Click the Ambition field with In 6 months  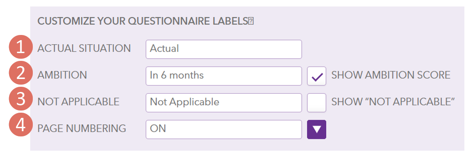click(x=224, y=76)
